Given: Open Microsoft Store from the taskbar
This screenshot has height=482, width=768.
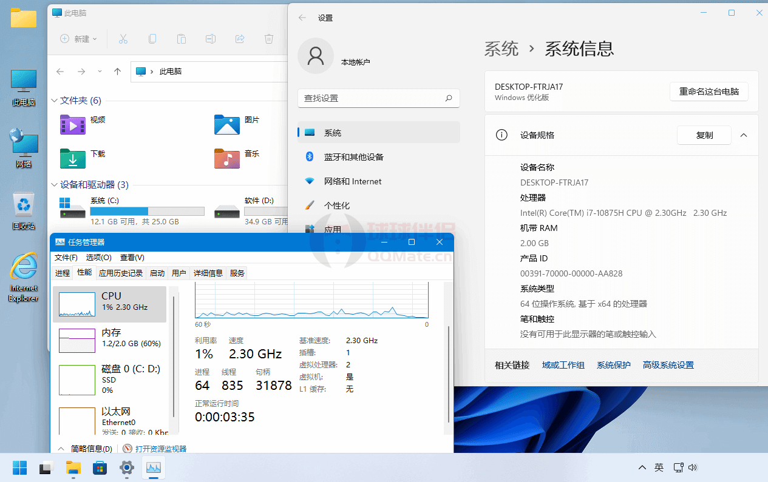Looking at the screenshot, I should 100,467.
